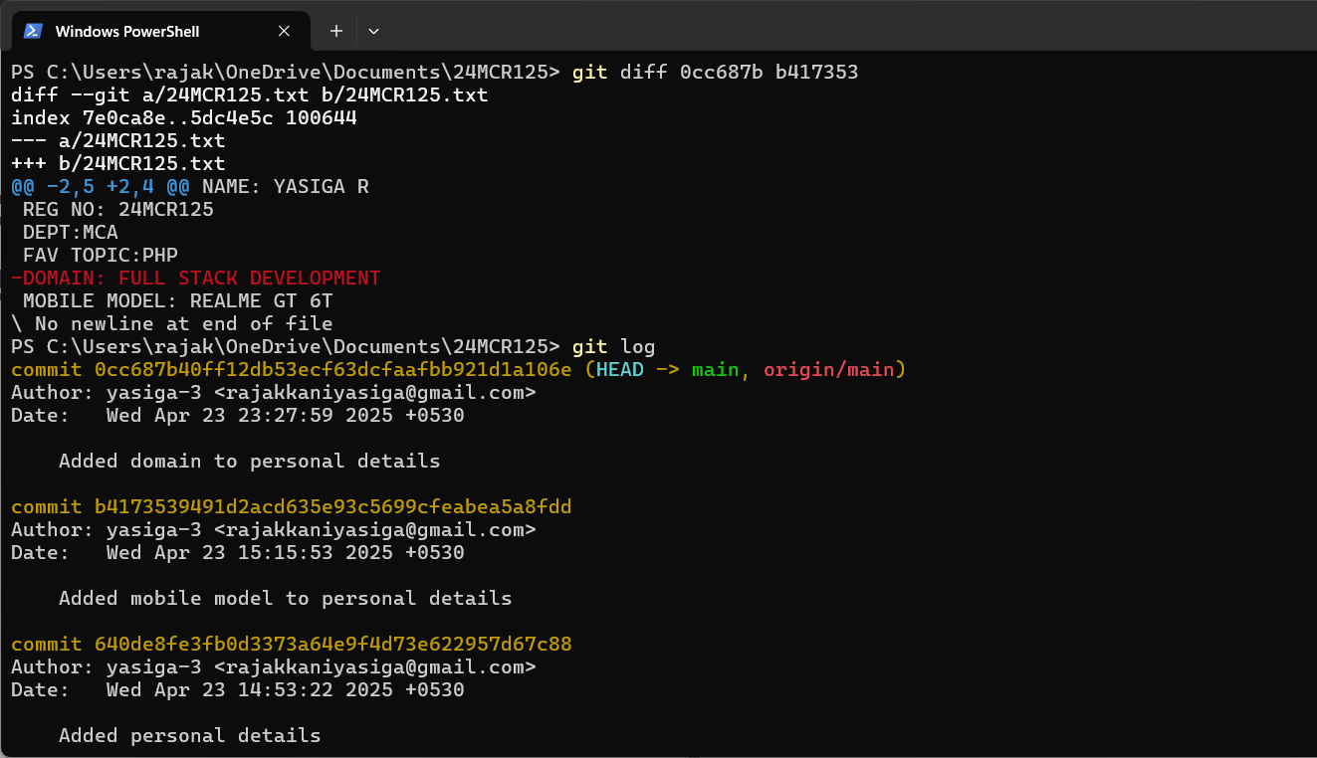This screenshot has height=758, width=1317.
Task: Click the 'MOBILE MODEL: REALME GT 6T' line
Action: (x=178, y=301)
